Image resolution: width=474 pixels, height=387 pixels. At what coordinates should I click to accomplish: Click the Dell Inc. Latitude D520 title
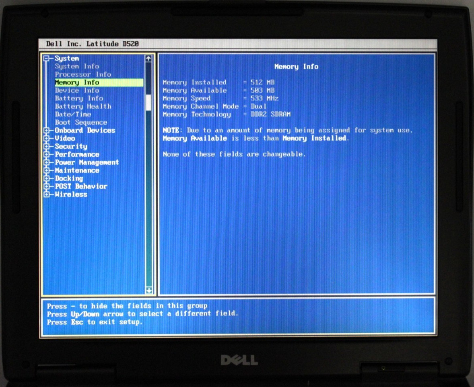pyautogui.click(x=92, y=44)
